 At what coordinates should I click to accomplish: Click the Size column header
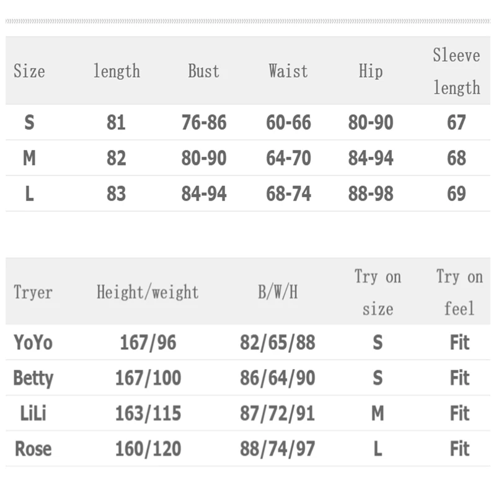29,71
